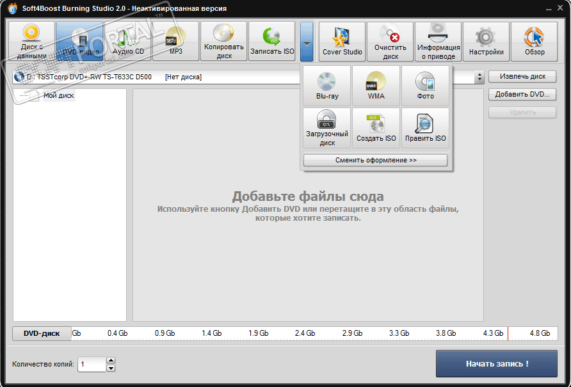Increase copies with up stepper arrow

tap(111, 360)
